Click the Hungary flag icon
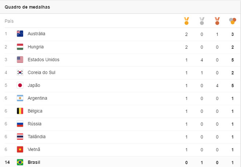 click(20, 47)
